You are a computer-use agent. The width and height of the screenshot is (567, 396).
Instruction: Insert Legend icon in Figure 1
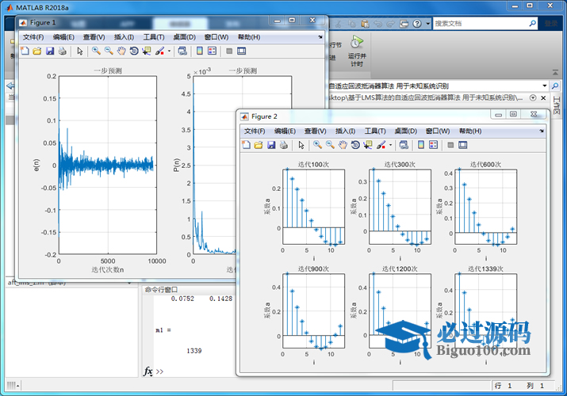(213, 51)
